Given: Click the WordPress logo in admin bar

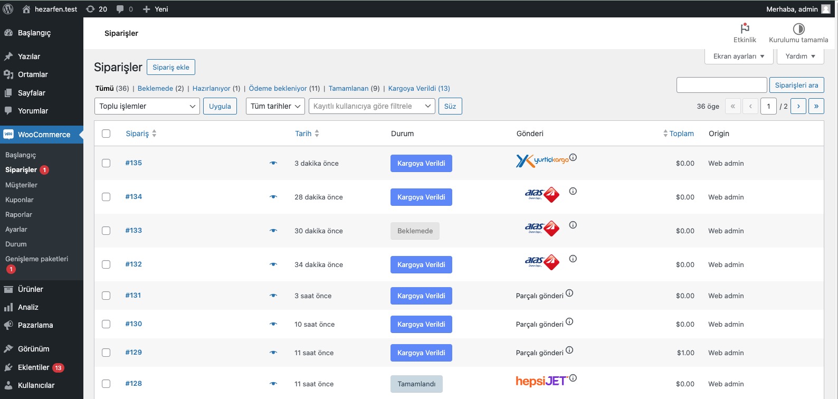Looking at the screenshot, I should tap(8, 9).
